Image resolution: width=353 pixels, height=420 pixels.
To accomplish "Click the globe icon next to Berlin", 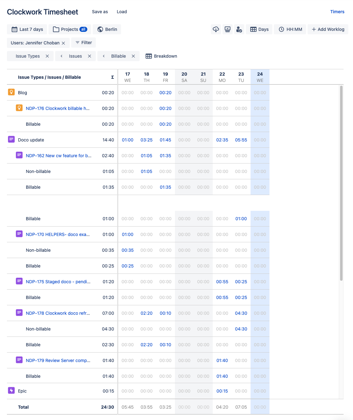I will click(x=99, y=29).
